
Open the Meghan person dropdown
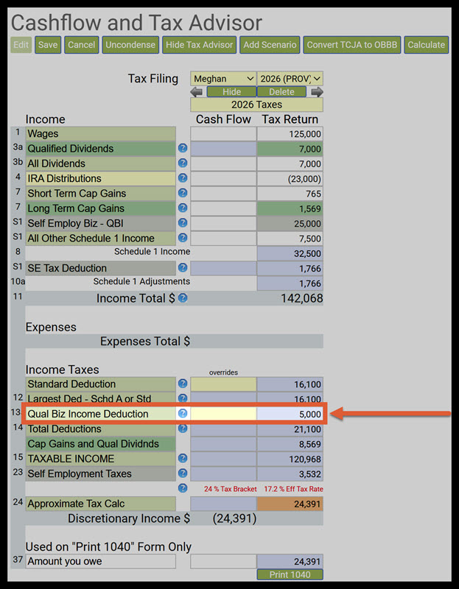(x=223, y=79)
